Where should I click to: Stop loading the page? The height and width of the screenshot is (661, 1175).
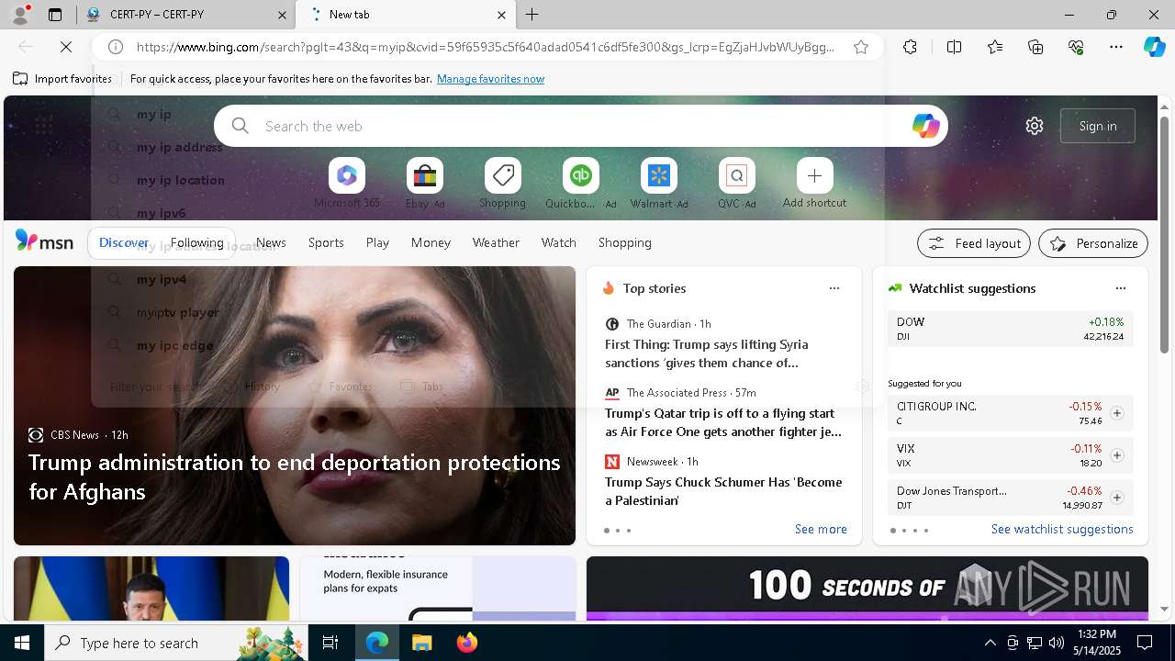coord(68,47)
